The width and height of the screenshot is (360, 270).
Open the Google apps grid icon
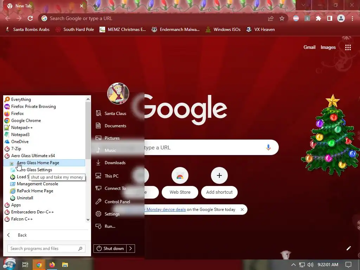(x=348, y=47)
